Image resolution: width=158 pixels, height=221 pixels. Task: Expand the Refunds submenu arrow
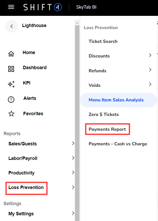coord(150,70)
